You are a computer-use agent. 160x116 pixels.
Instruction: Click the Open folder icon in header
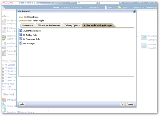[120, 7]
